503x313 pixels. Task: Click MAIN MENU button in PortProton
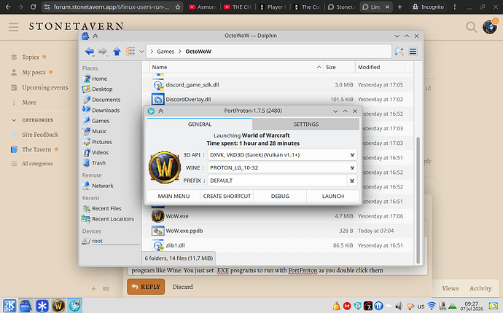pos(173,196)
